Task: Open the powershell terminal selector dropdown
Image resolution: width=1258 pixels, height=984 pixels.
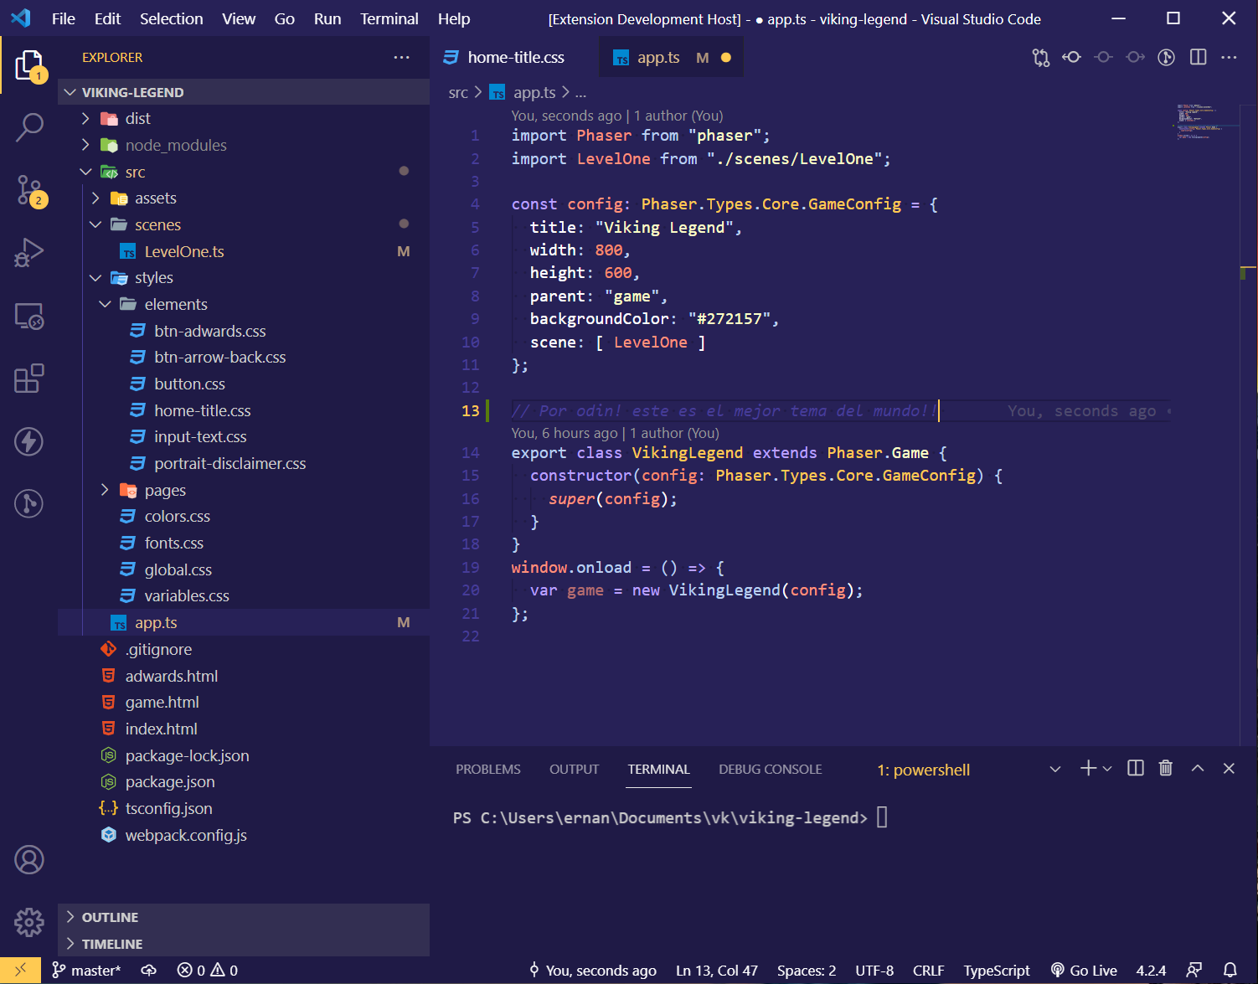Action: pyautogui.click(x=969, y=770)
